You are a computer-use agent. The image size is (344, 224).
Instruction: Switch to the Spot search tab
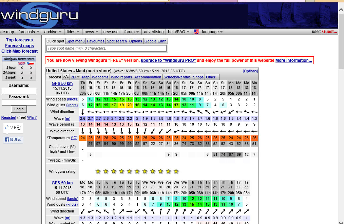pyautogui.click(x=117, y=41)
